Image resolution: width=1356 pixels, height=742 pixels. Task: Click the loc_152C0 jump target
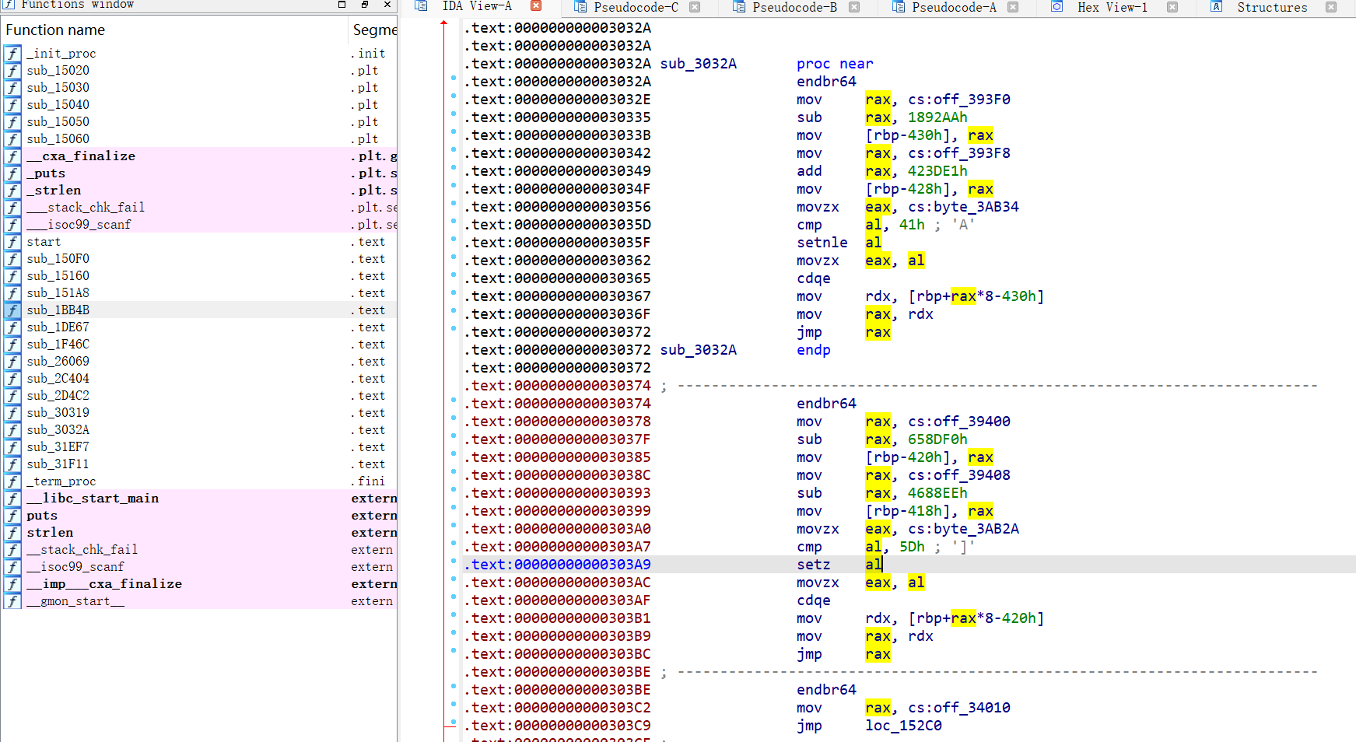(x=903, y=726)
